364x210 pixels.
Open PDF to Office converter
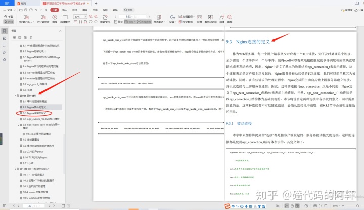click(x=26, y=19)
